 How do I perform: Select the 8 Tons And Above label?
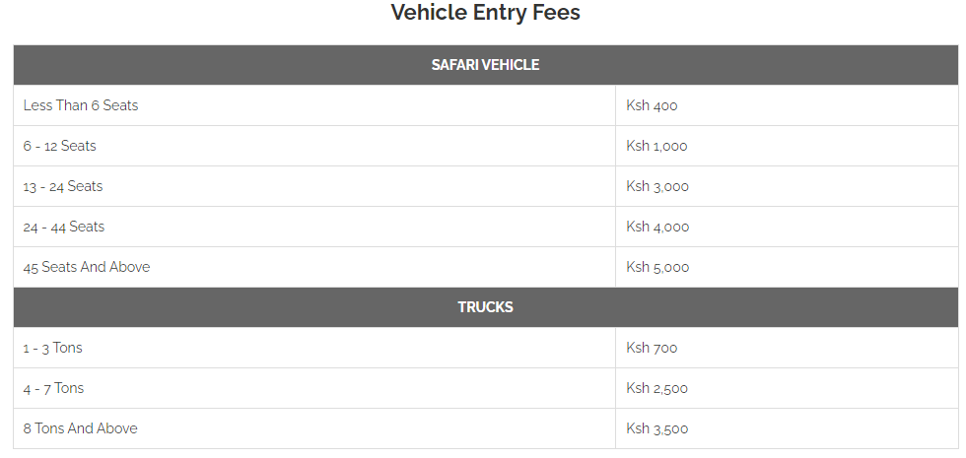(80, 428)
